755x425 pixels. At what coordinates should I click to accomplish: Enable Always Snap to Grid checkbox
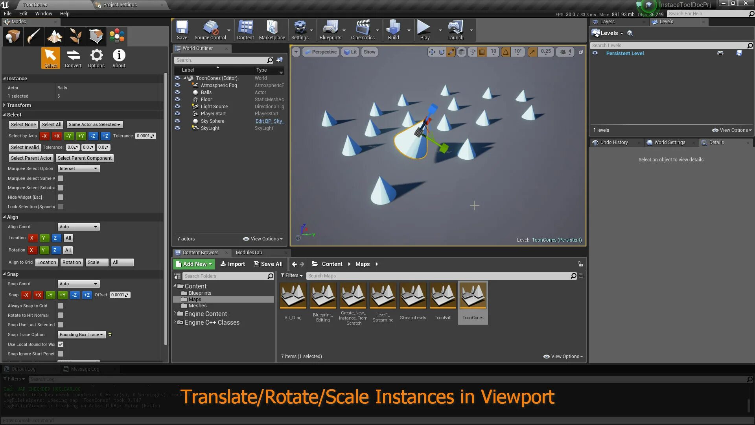(61, 306)
